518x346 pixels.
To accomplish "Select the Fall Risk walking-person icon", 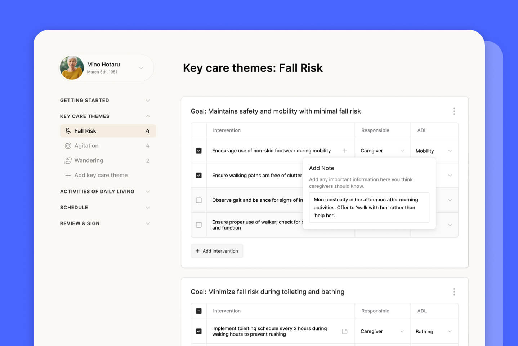I will pos(68,131).
